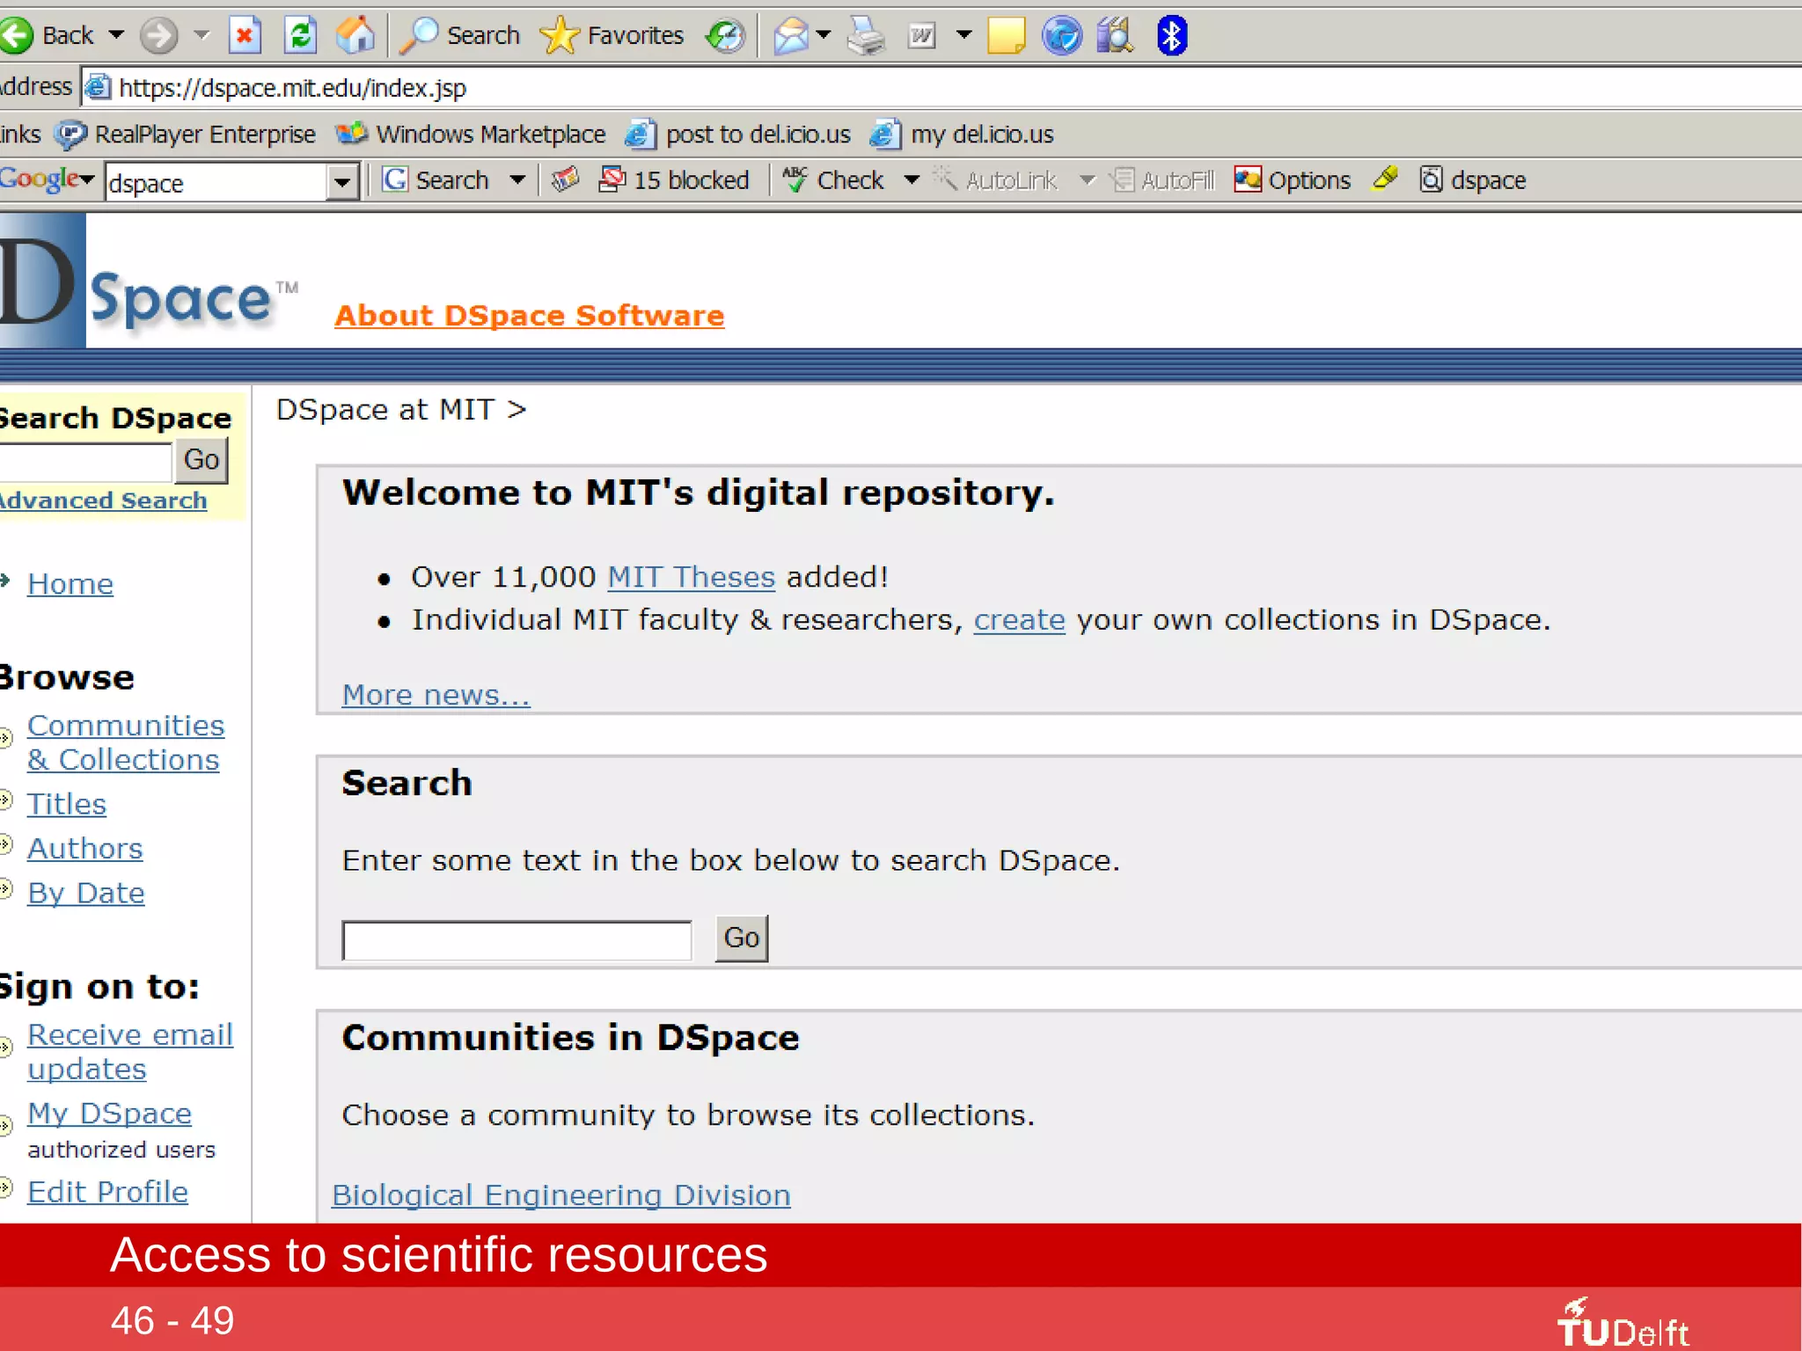Open the History clock icon
1802x1351 pixels.
coord(726,36)
